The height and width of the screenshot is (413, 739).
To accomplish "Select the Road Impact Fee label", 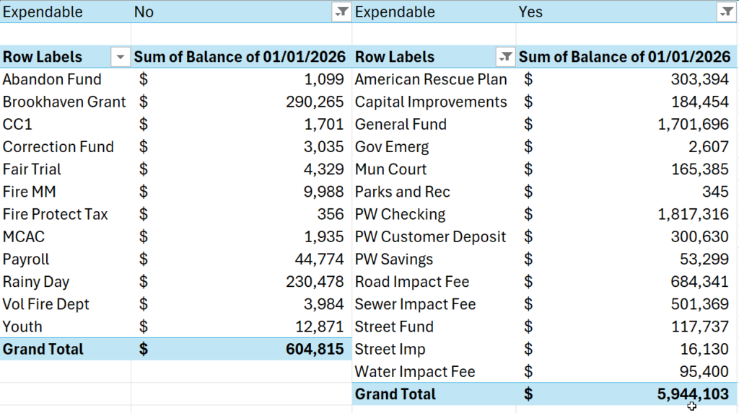I will point(412,282).
